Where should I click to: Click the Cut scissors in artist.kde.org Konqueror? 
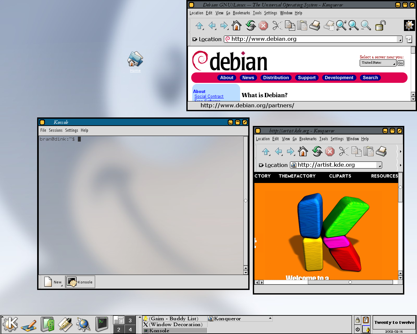(343, 151)
